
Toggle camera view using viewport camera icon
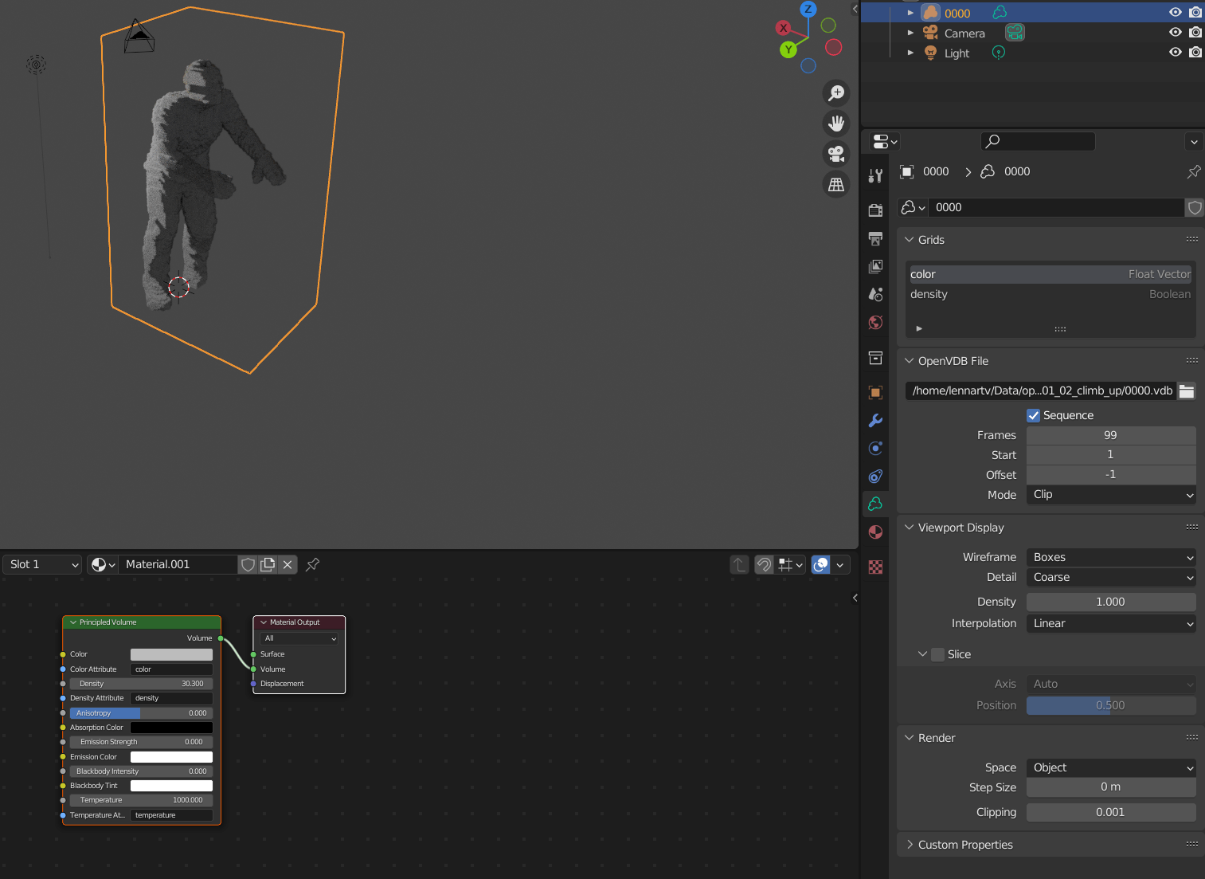pyautogui.click(x=835, y=153)
